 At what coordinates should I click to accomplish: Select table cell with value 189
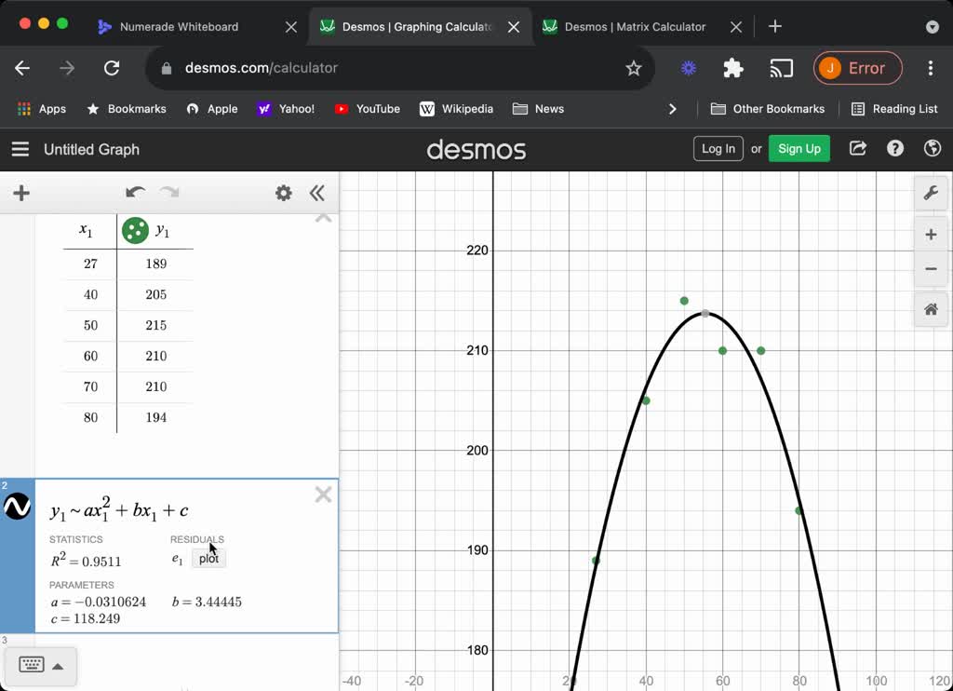(x=155, y=264)
